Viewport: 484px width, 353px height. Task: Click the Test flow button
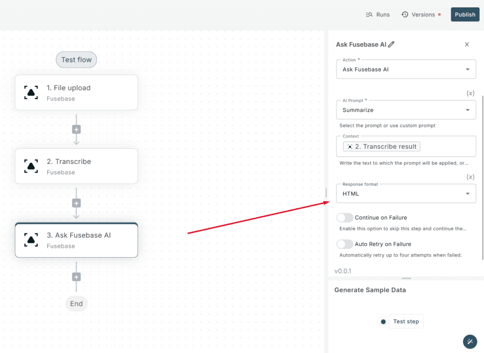click(x=76, y=60)
